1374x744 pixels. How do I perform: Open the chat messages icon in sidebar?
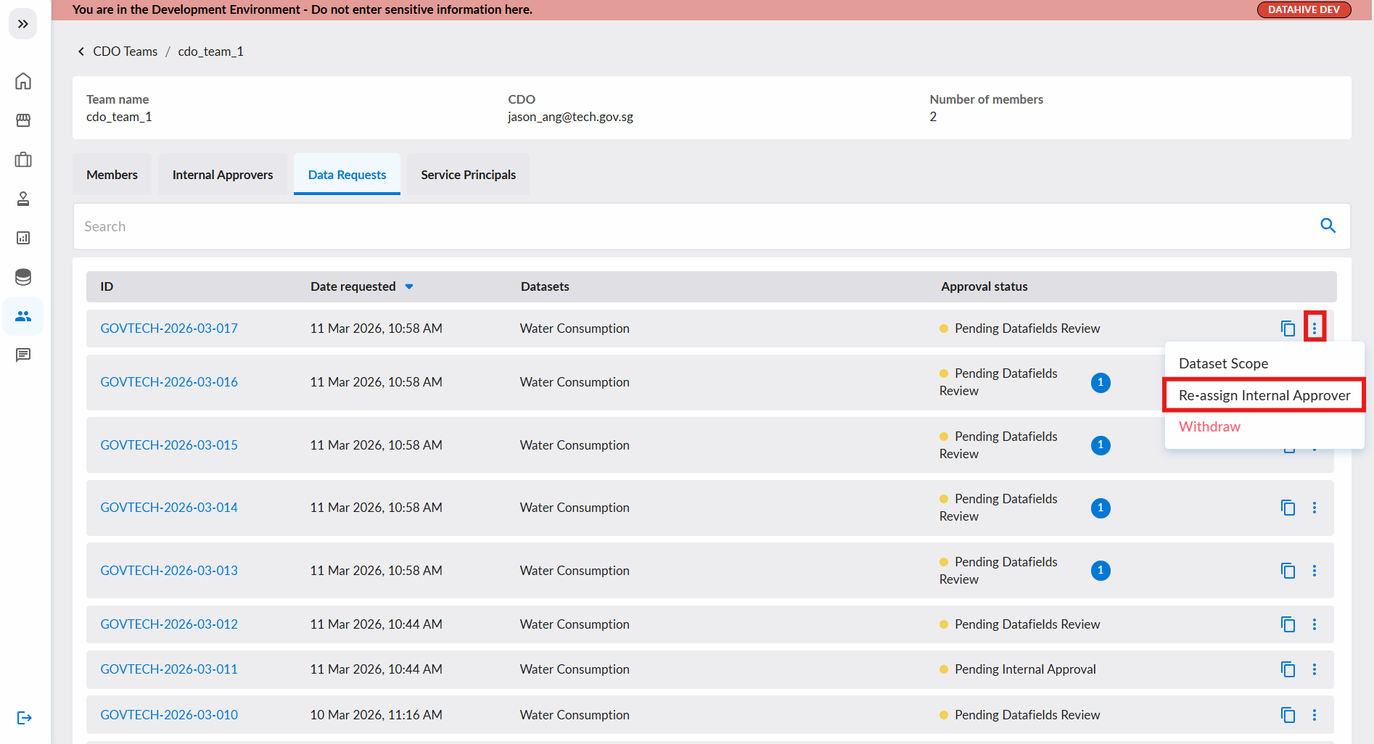(x=23, y=355)
